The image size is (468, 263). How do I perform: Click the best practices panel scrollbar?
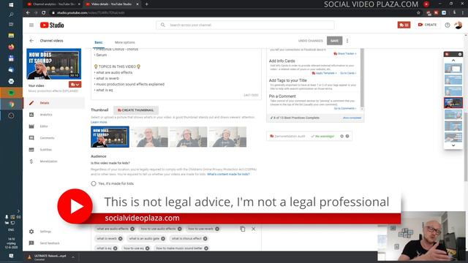362,78
